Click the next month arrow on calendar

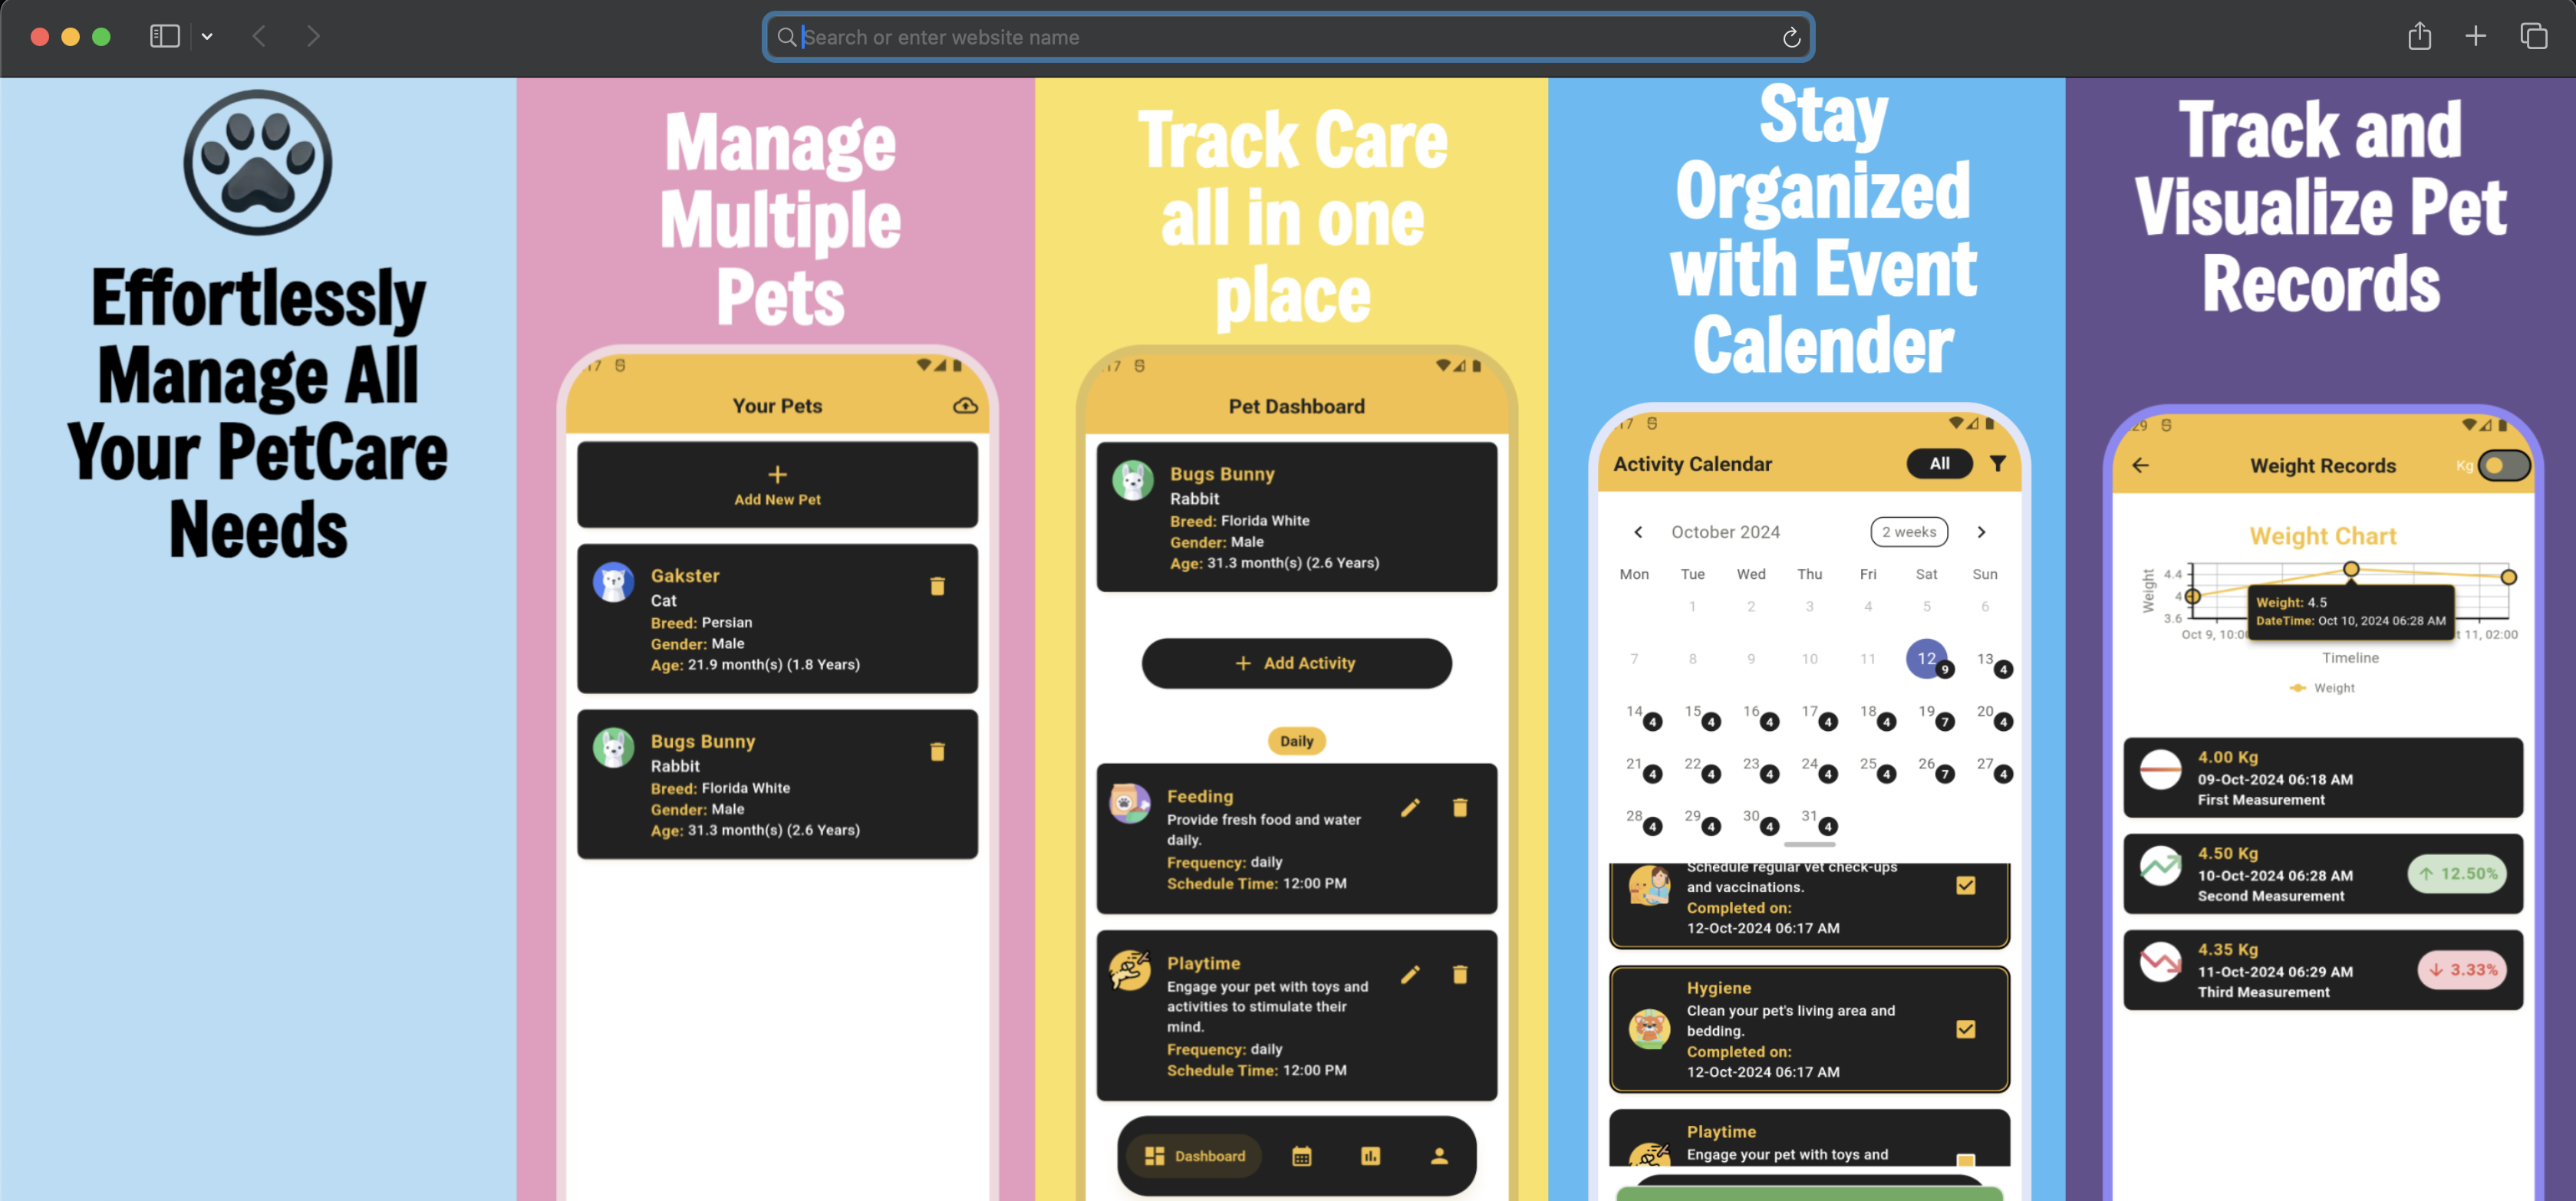(x=1983, y=531)
